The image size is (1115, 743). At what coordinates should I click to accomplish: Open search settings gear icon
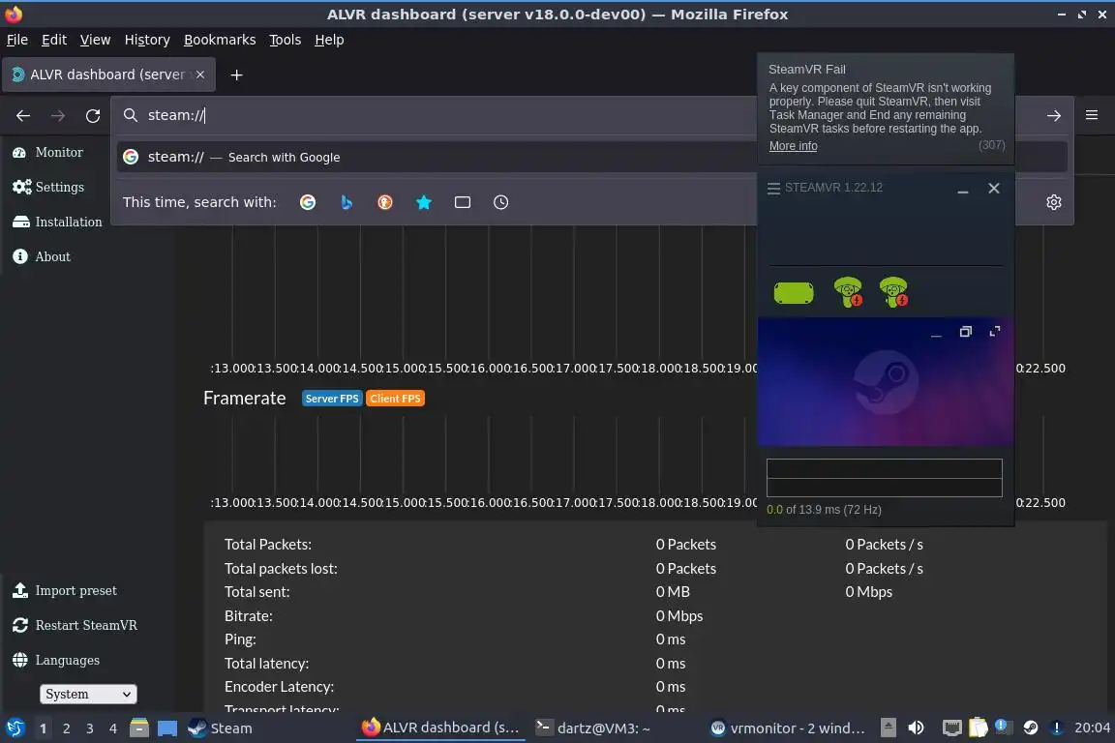[1054, 202]
